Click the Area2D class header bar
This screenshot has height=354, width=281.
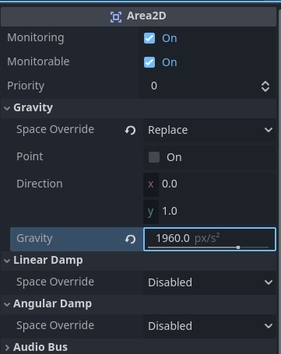tap(139, 16)
